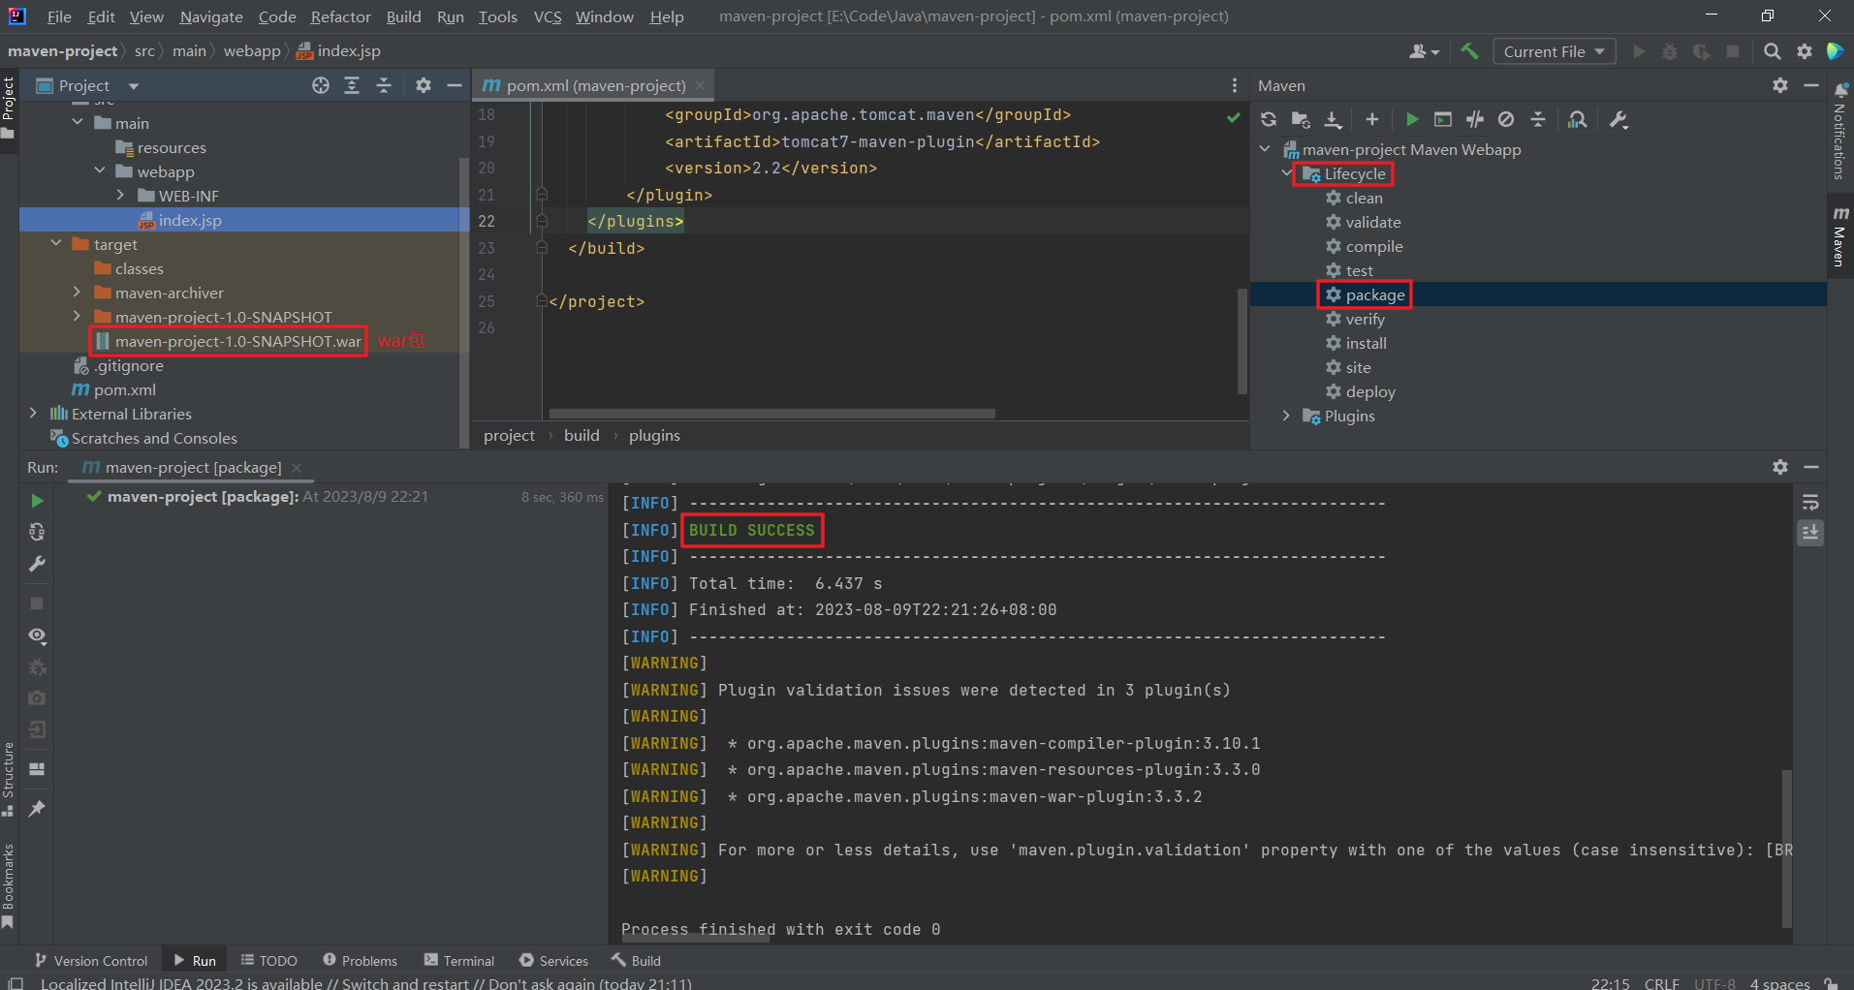This screenshot has width=1854, height=990.
Task: Toggle Offline Mode in Maven toolbar
Action: point(1475,119)
